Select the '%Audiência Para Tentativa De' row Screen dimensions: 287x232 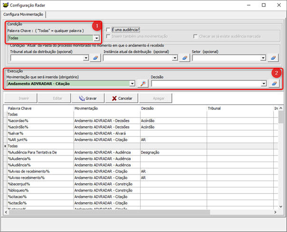141,152
